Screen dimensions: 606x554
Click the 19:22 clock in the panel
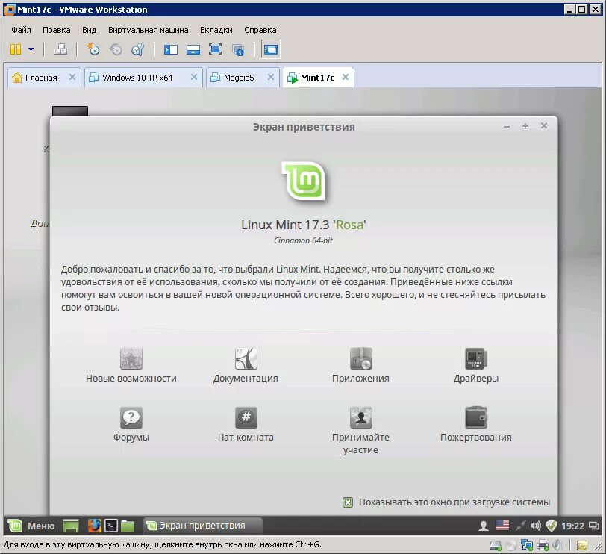[x=572, y=526]
